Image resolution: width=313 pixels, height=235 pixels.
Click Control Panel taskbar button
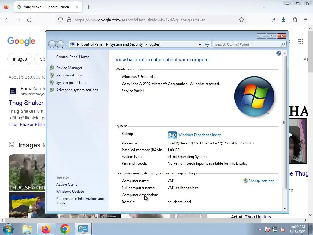83,229
